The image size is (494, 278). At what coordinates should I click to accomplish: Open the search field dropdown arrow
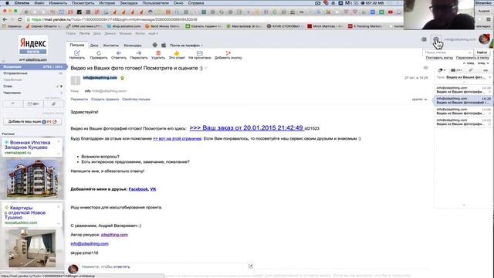pyautogui.click(x=469, y=53)
